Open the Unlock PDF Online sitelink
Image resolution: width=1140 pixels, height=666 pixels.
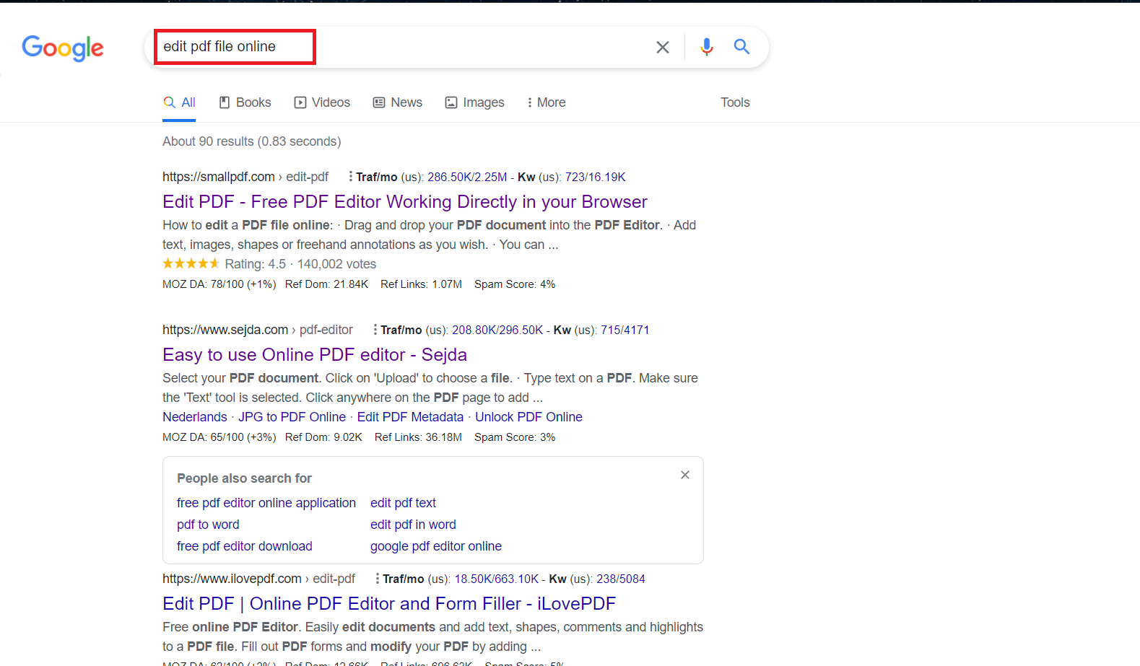tap(528, 417)
